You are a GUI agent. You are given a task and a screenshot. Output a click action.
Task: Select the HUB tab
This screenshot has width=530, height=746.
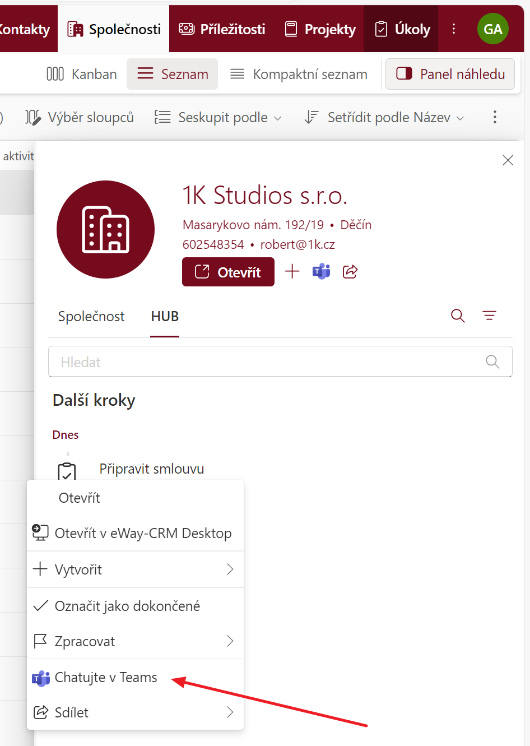click(x=165, y=316)
